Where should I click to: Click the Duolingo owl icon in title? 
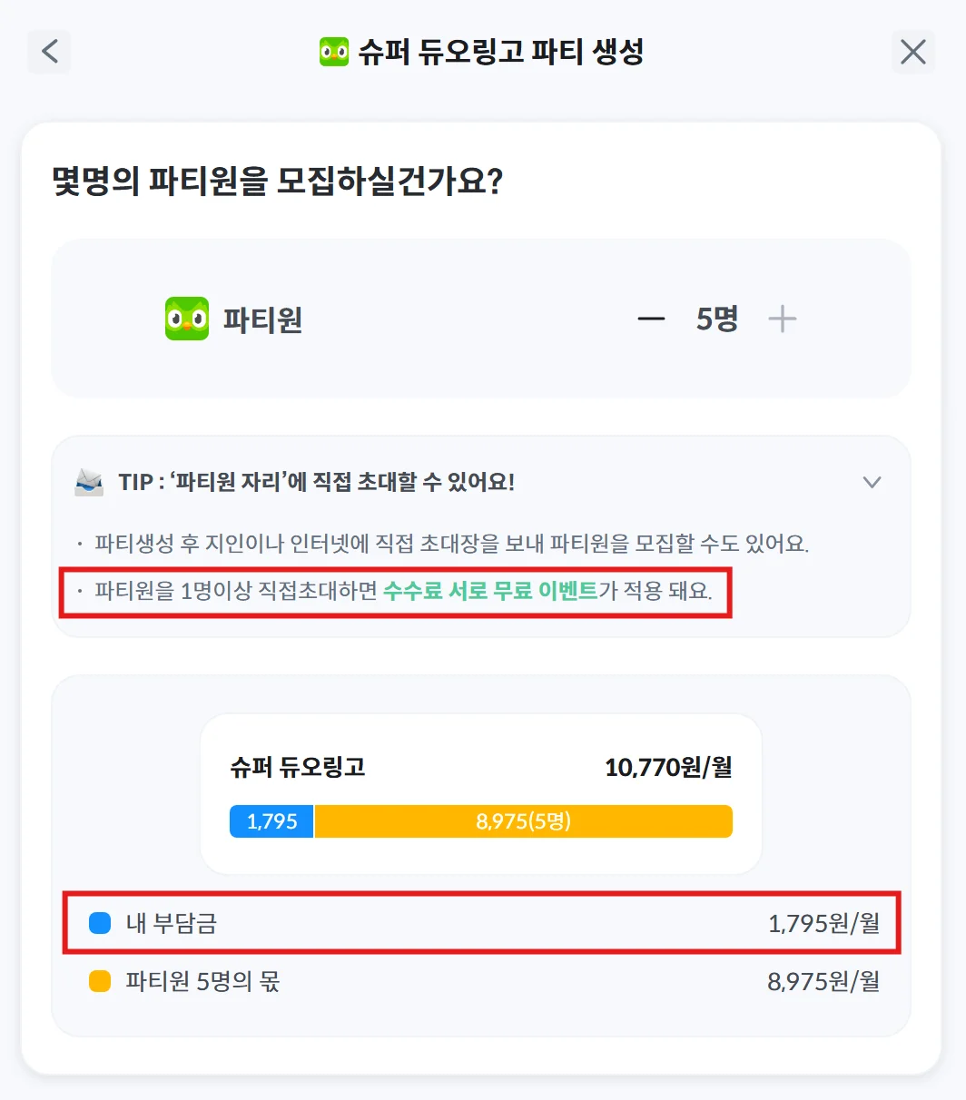[334, 52]
